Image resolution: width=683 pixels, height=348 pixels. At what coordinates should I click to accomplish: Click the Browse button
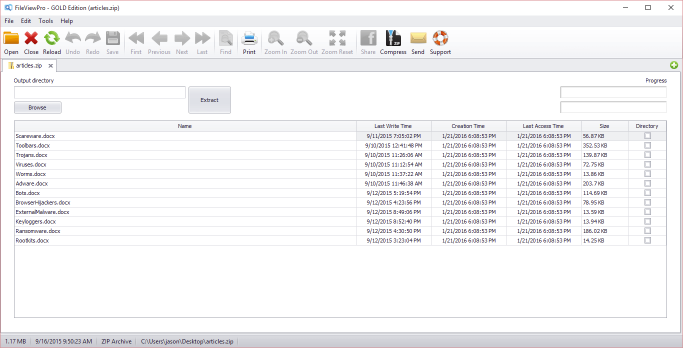(37, 107)
